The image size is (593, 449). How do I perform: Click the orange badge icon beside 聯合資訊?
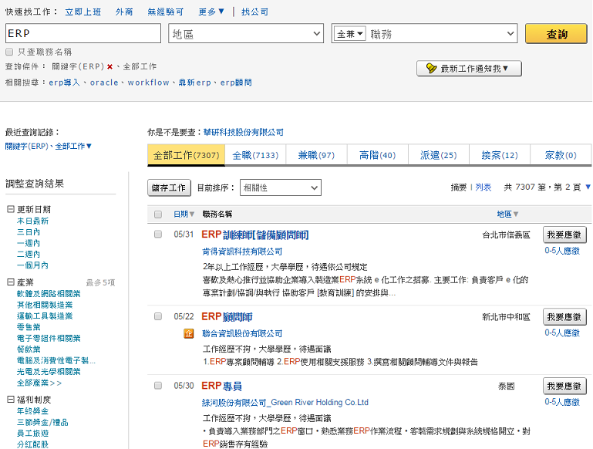pyautogui.click(x=187, y=333)
